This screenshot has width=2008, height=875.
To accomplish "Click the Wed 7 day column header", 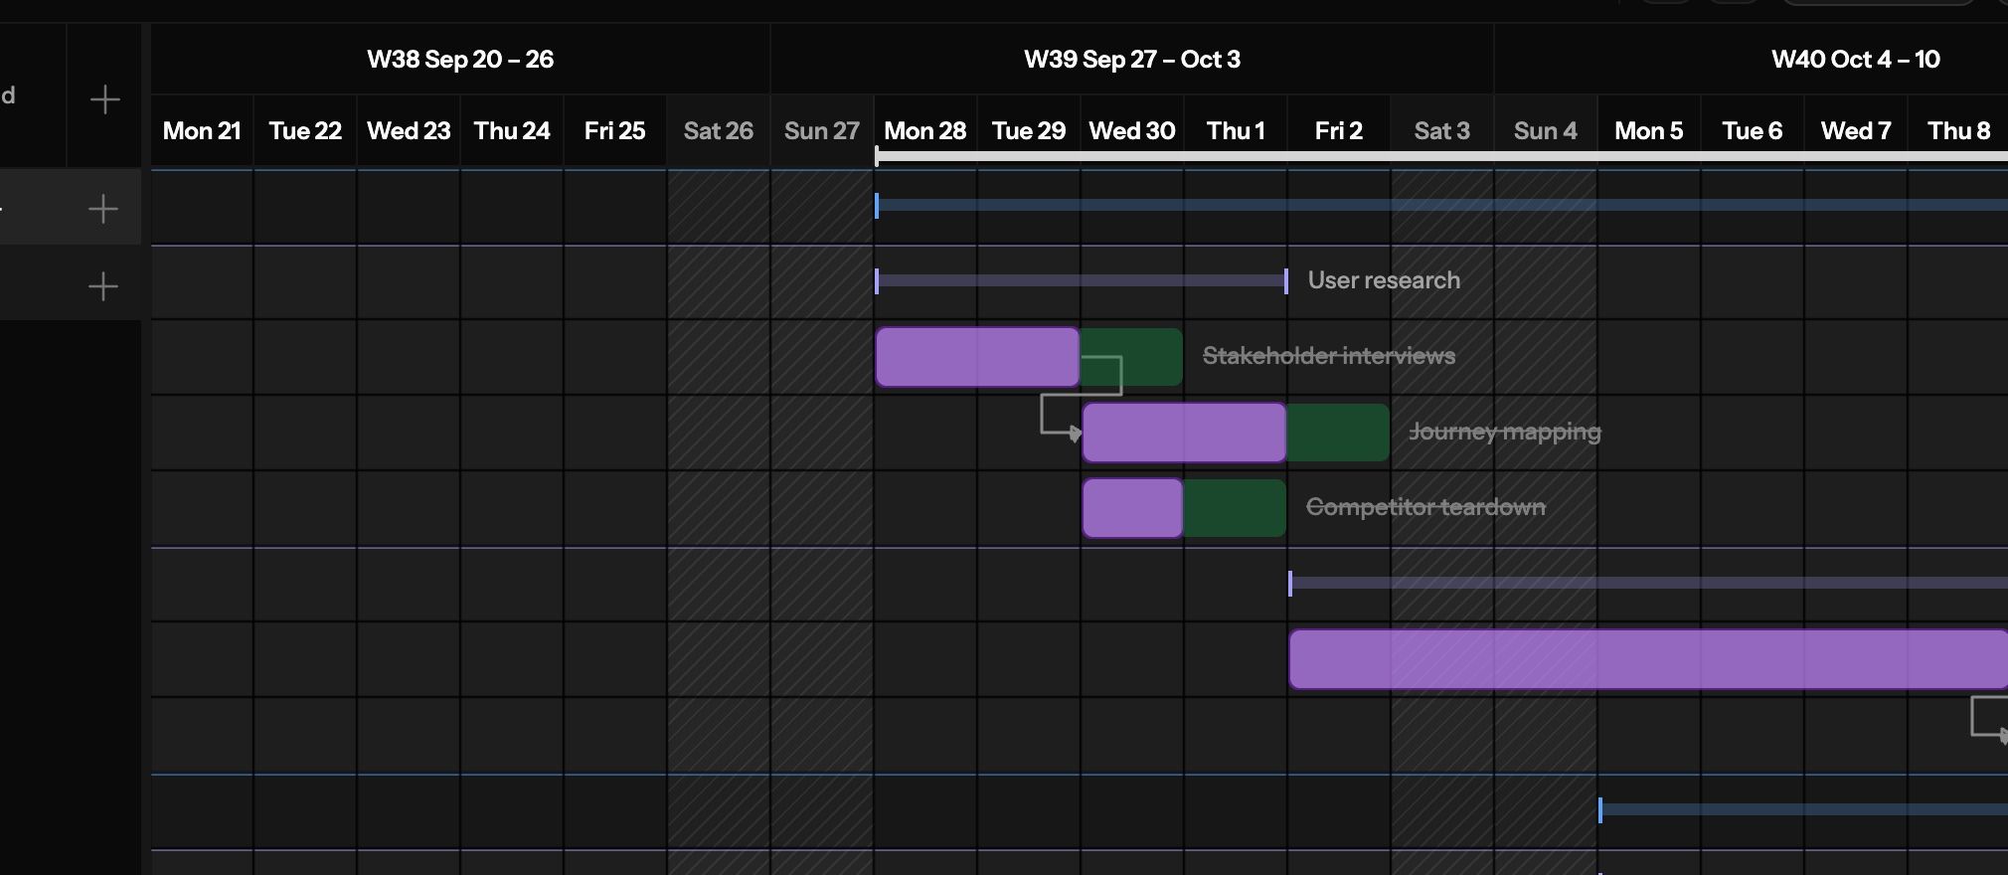I will coord(1856,131).
